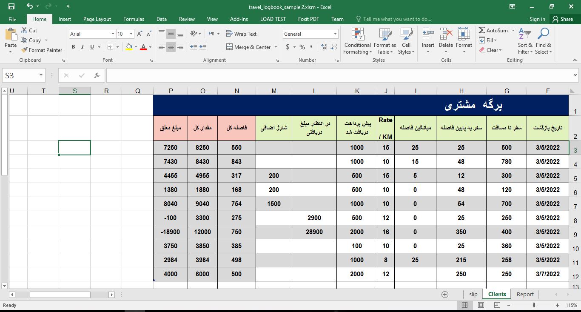Click the Insert cells icon

(428, 35)
